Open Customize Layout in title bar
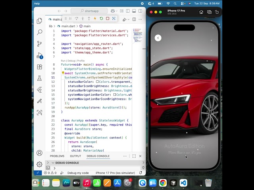The image size is (254, 190). pos(122,11)
